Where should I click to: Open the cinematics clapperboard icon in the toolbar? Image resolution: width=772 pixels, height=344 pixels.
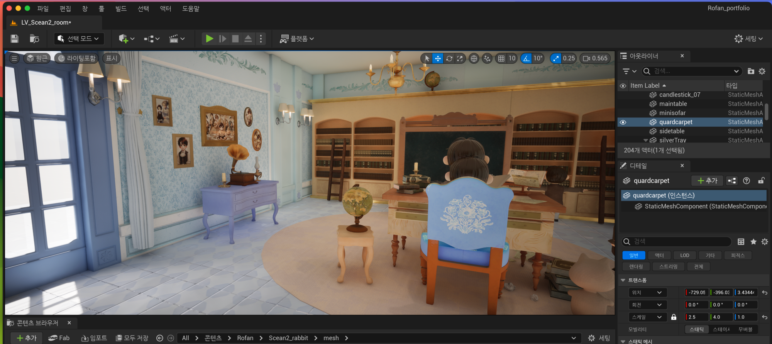(177, 39)
